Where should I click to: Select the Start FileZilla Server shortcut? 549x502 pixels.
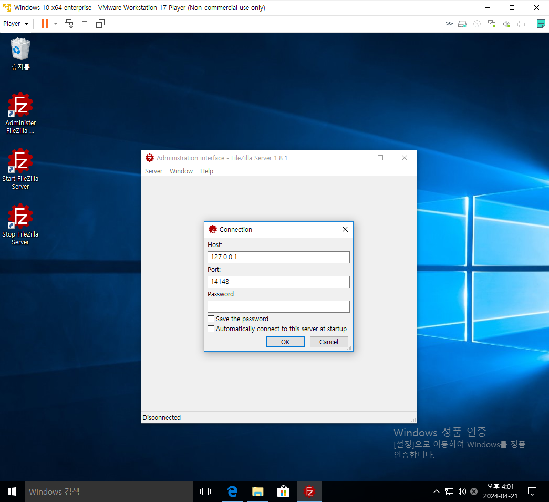20,169
